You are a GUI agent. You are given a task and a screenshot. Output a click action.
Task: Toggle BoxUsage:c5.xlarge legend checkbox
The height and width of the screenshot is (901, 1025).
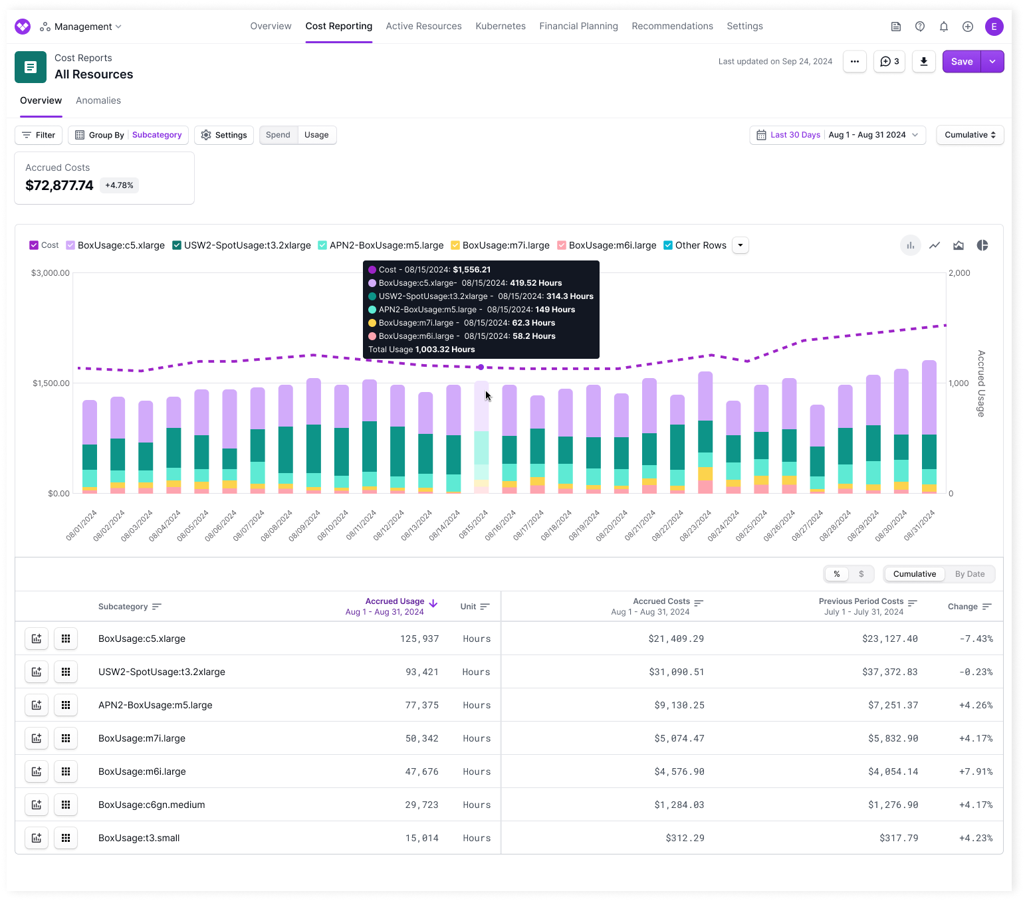coord(70,245)
